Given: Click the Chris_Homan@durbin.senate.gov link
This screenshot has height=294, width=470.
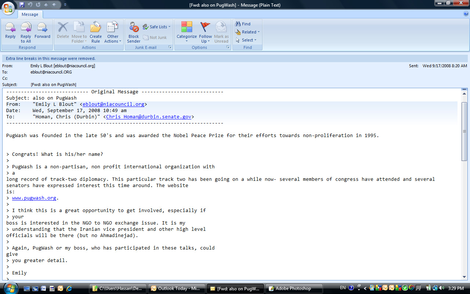Looking at the screenshot, I should point(148,117).
